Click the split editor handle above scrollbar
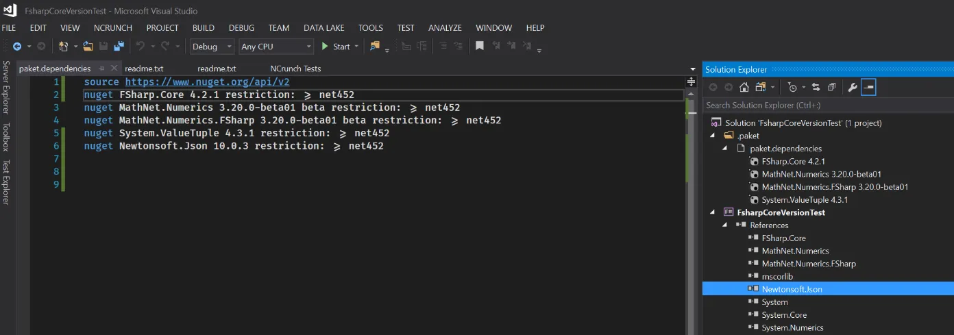Screen dimensions: 954x335 click(x=691, y=82)
